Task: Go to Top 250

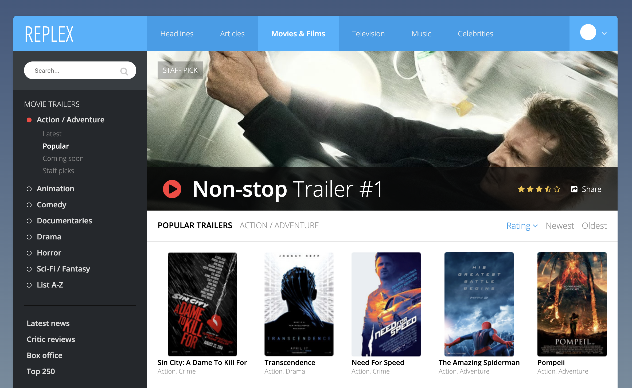Action: click(41, 371)
